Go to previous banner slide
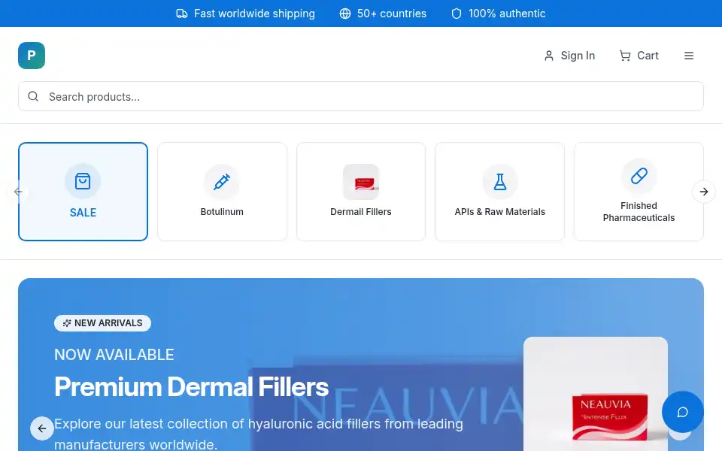This screenshot has width=722, height=451. click(x=42, y=428)
